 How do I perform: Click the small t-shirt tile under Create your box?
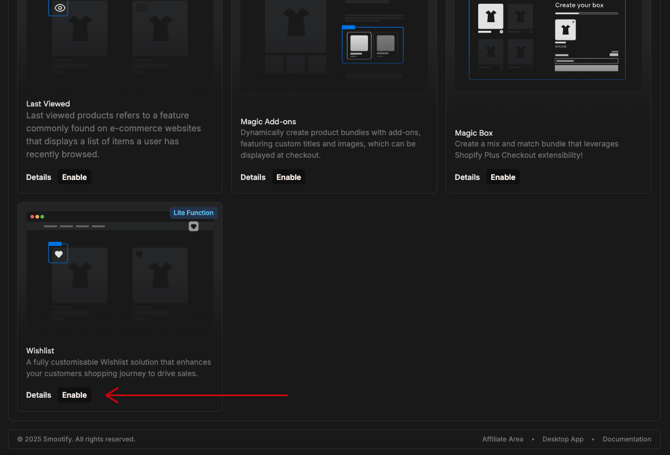565,30
